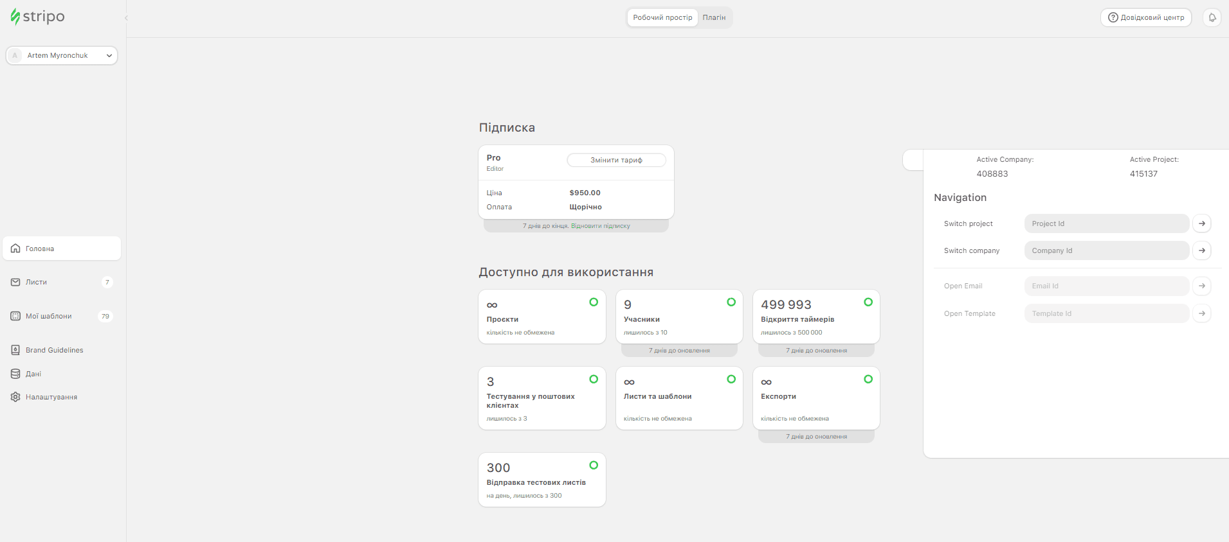Open Brand Guidelines section
This screenshot has height=542, width=1229.
click(54, 350)
